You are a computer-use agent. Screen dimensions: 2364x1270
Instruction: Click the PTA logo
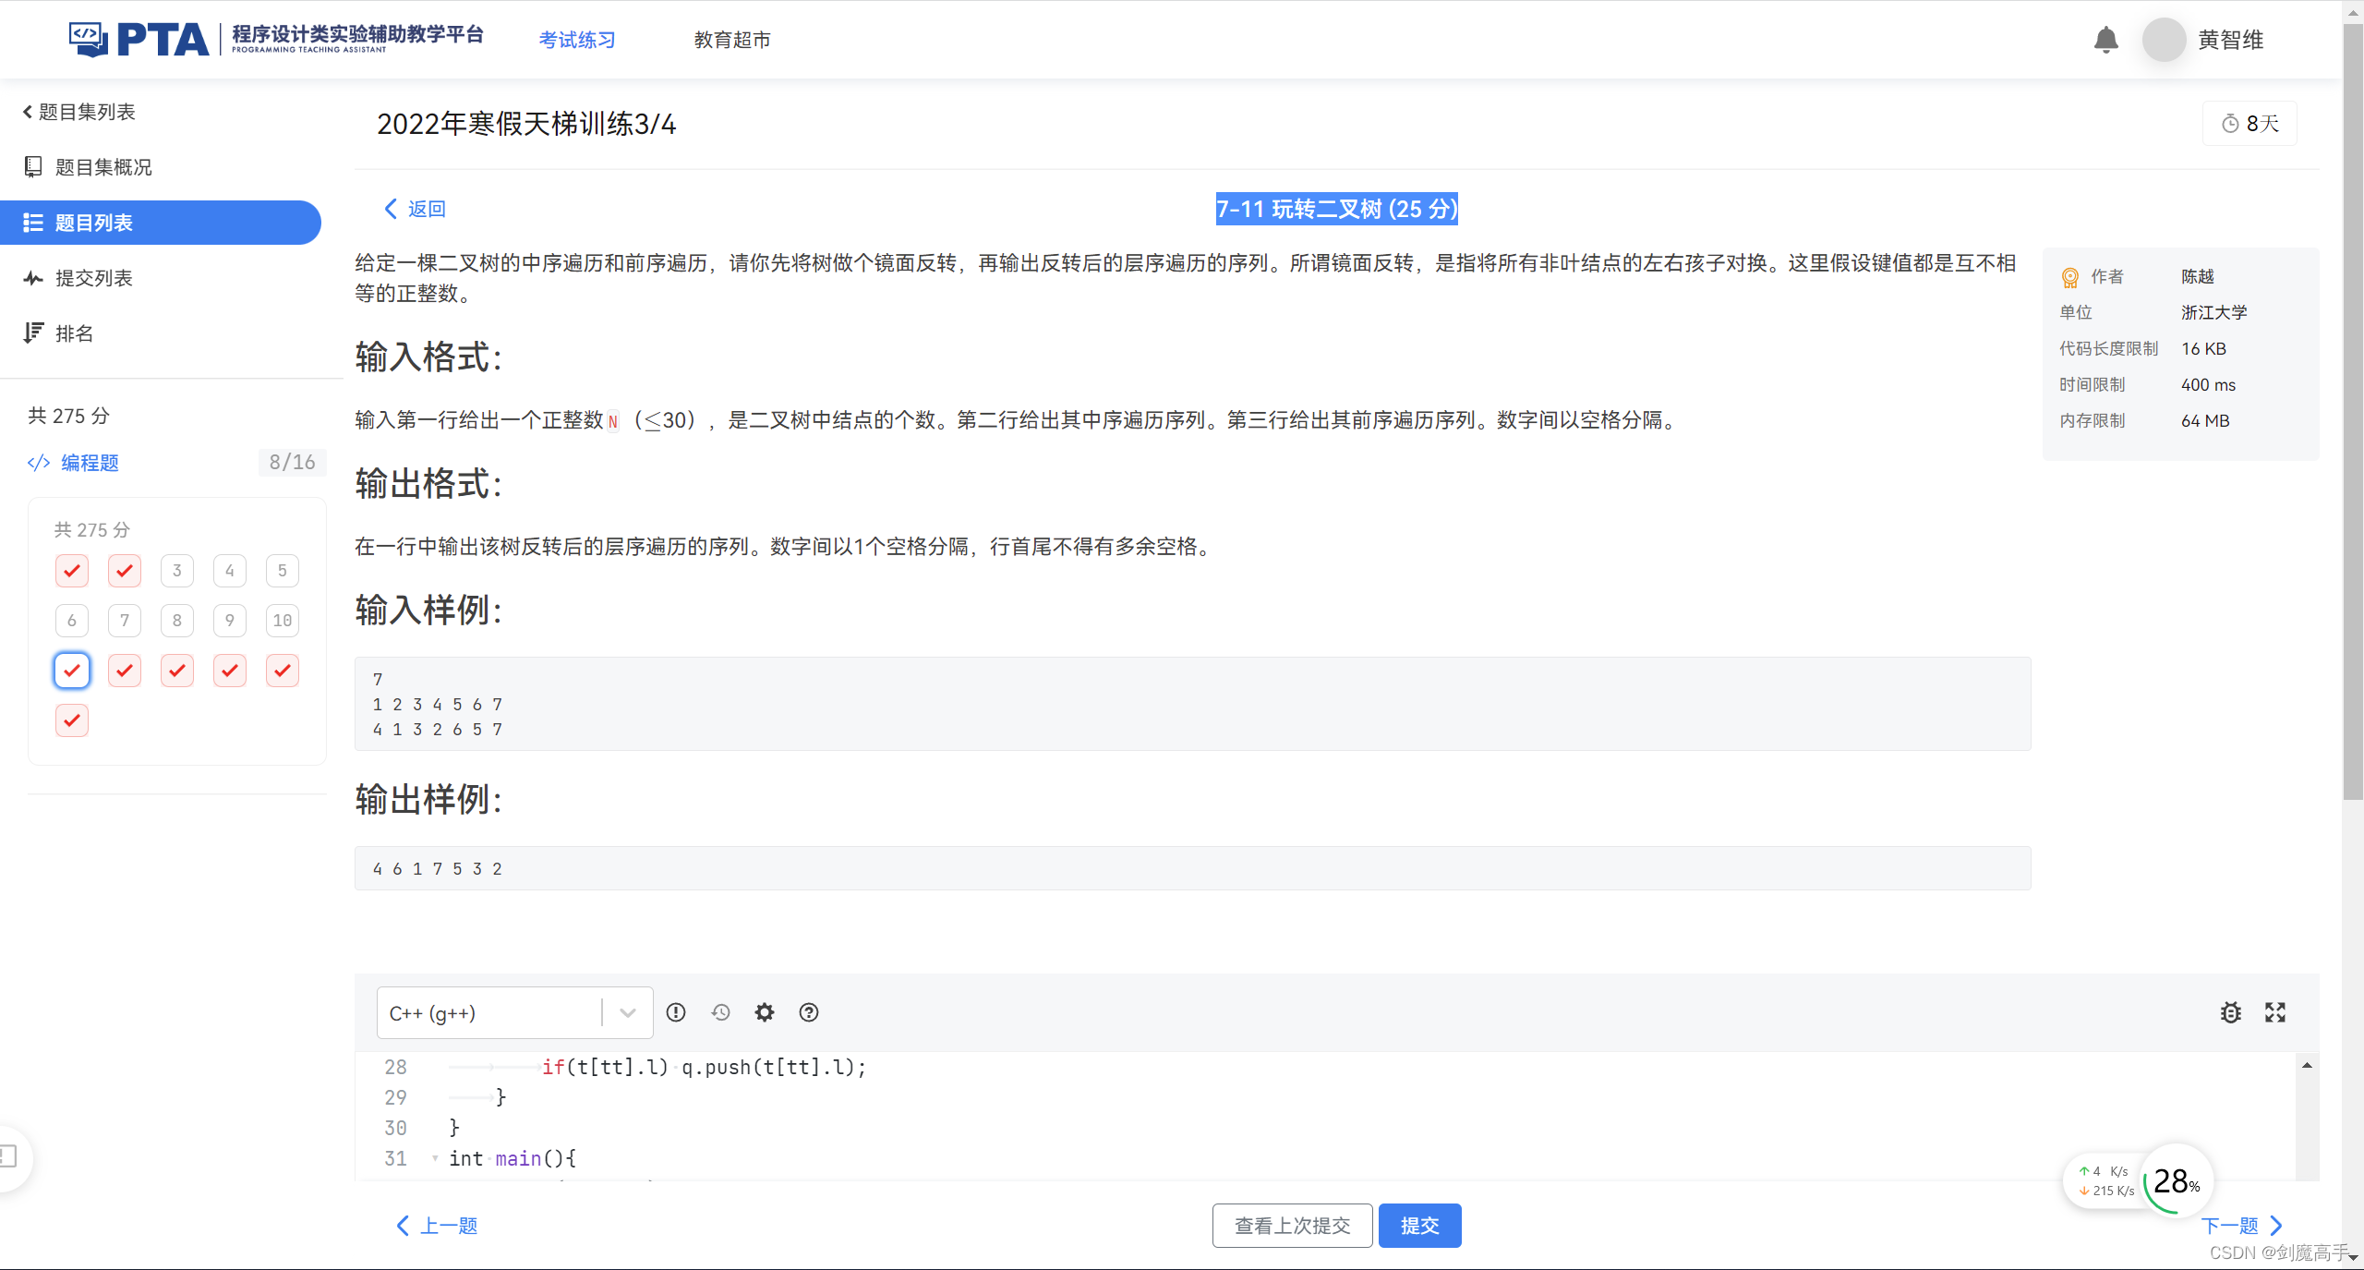140,40
